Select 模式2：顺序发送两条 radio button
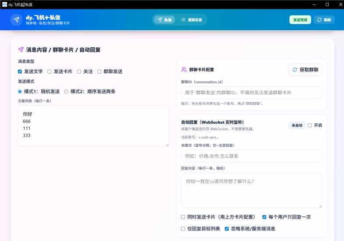The image size is (344, 241). [66, 92]
